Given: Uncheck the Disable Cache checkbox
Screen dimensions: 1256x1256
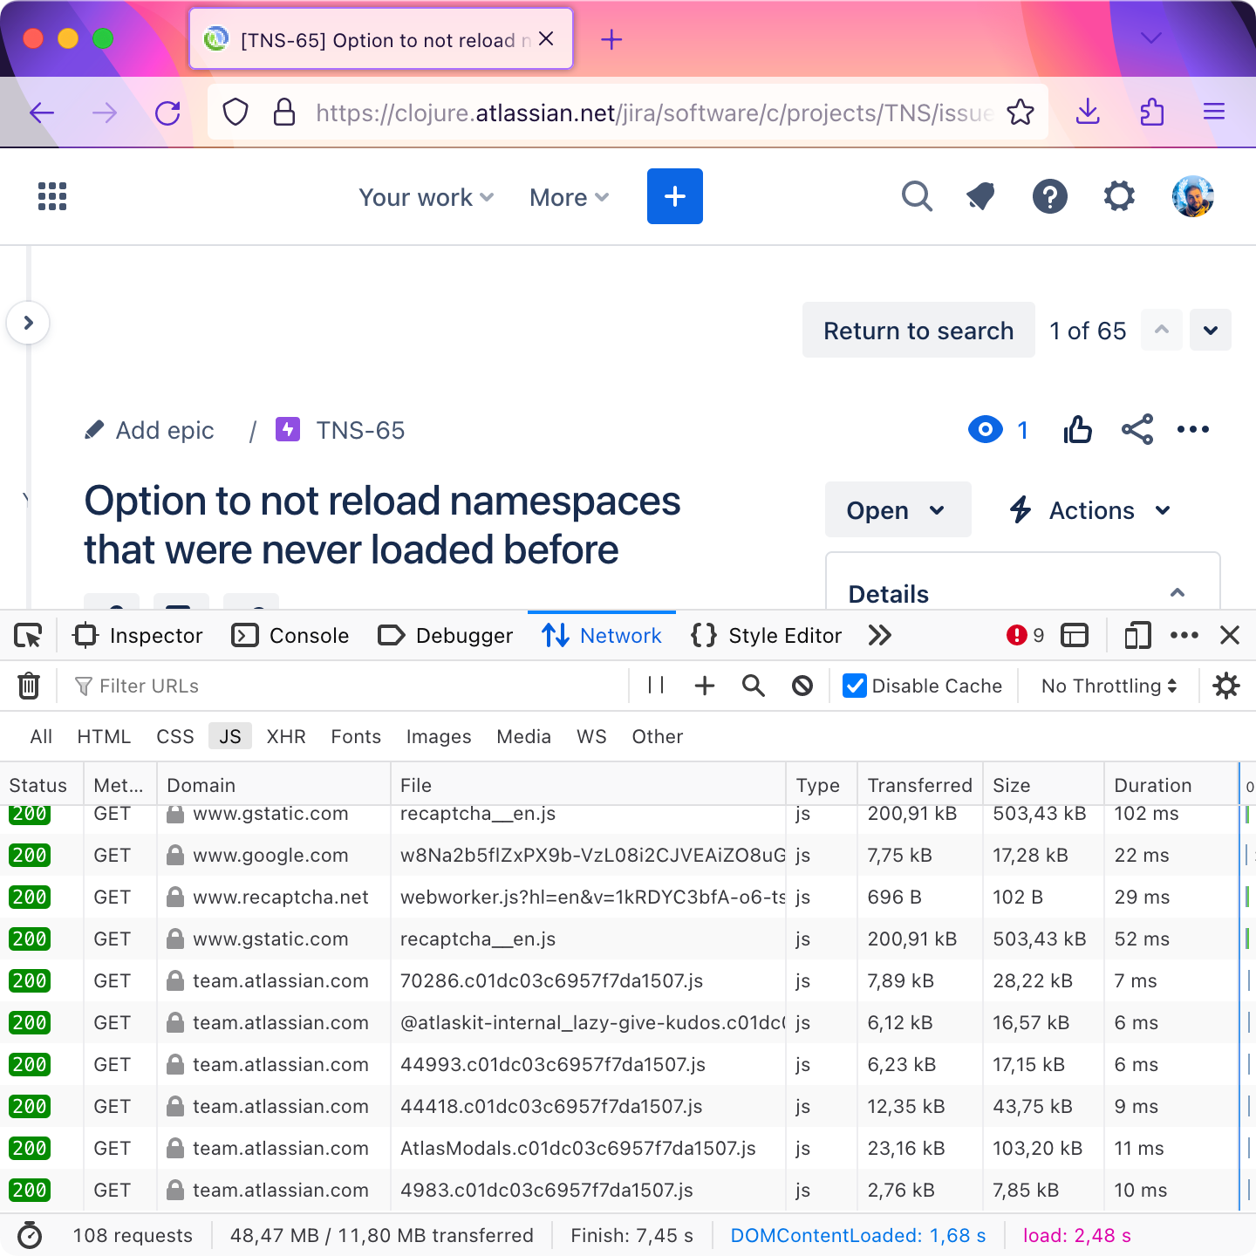Looking at the screenshot, I should (855, 686).
